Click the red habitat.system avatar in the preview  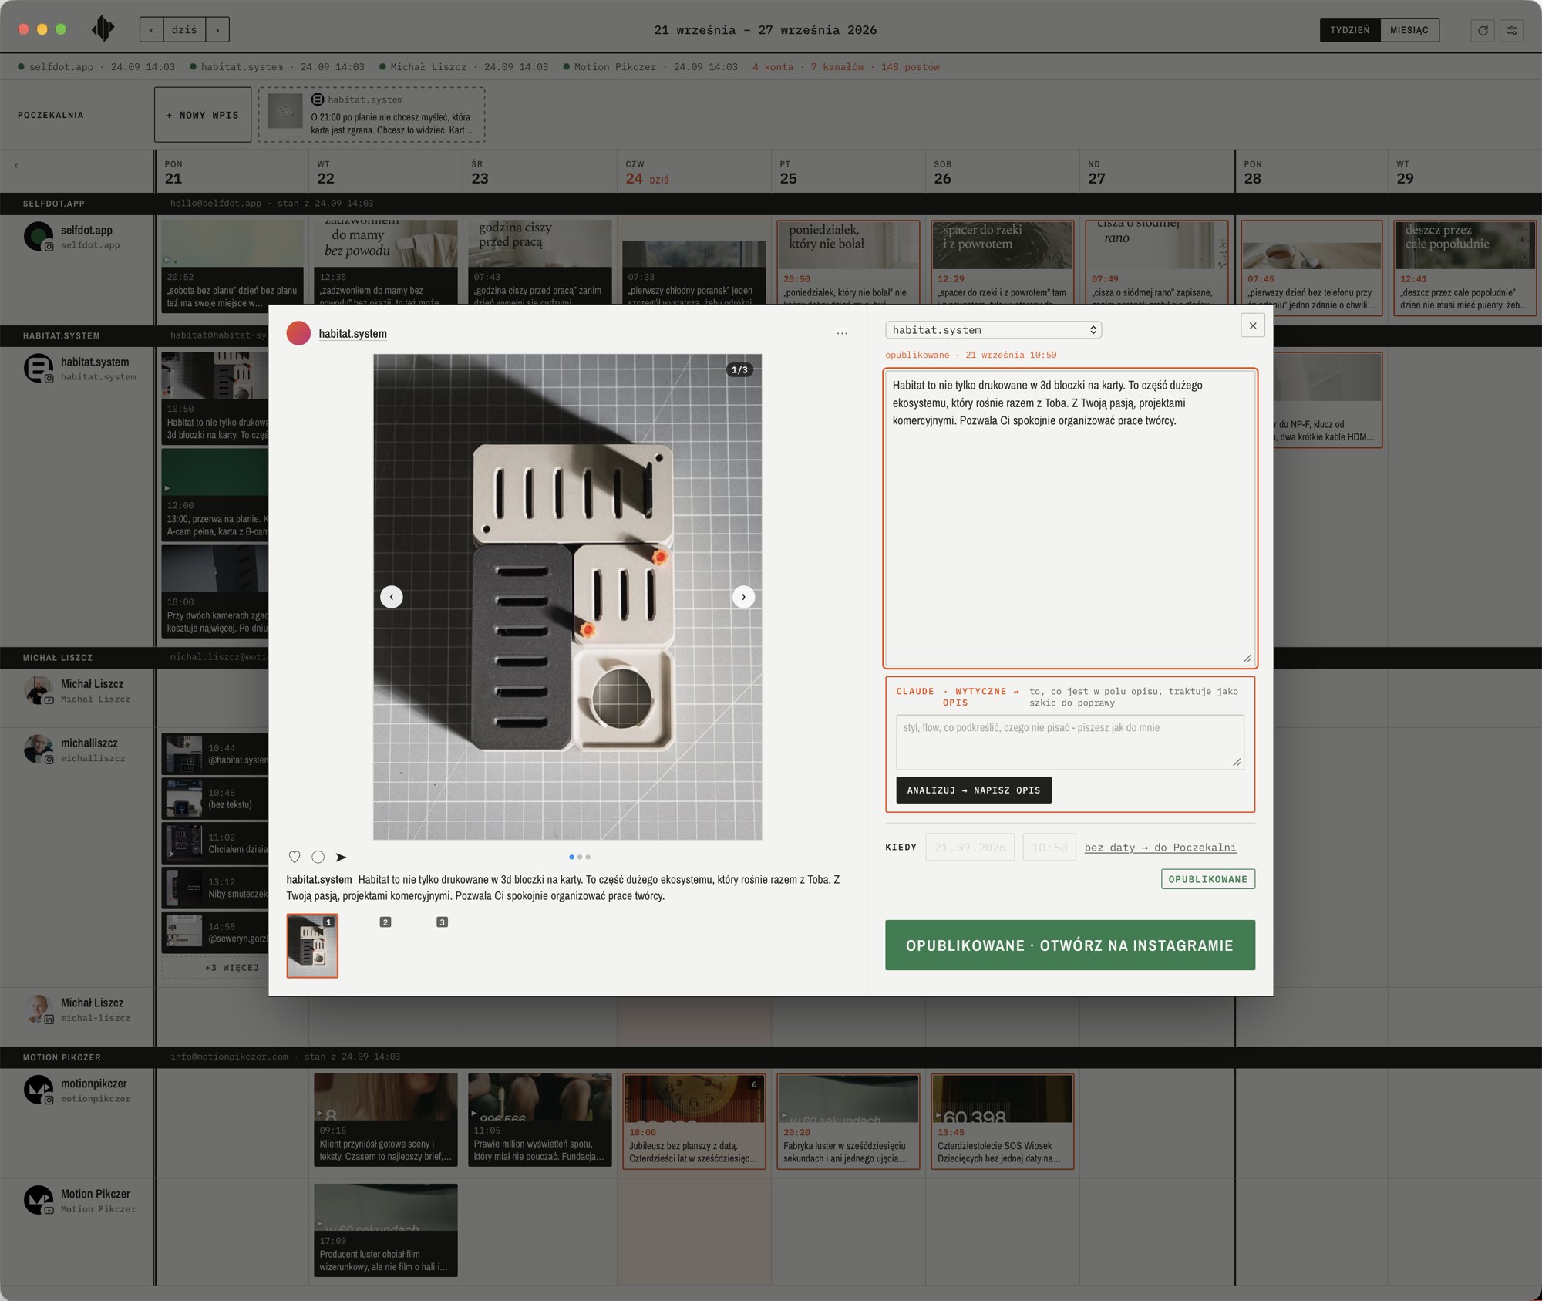pyautogui.click(x=298, y=333)
